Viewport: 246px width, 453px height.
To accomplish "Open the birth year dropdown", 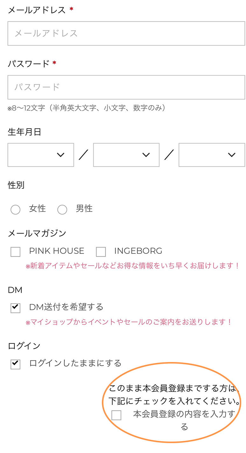I will tap(41, 155).
